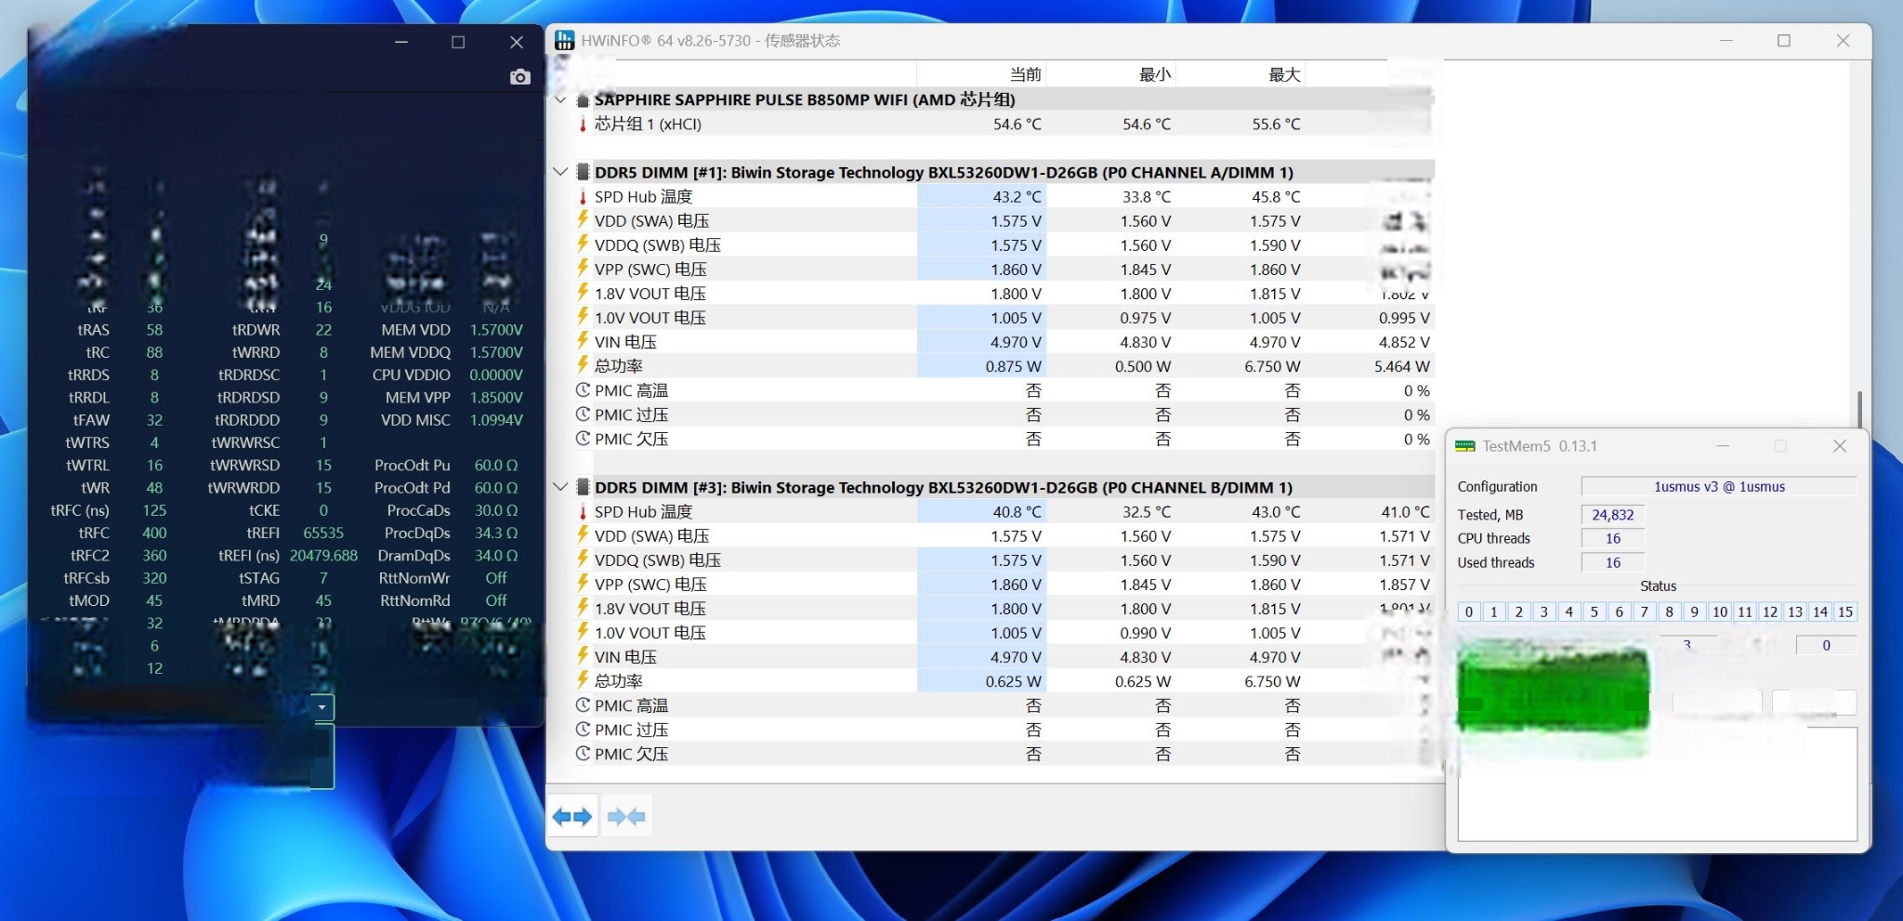
Task: Click the 最小 column header in HWiNFO
Action: (1155, 74)
